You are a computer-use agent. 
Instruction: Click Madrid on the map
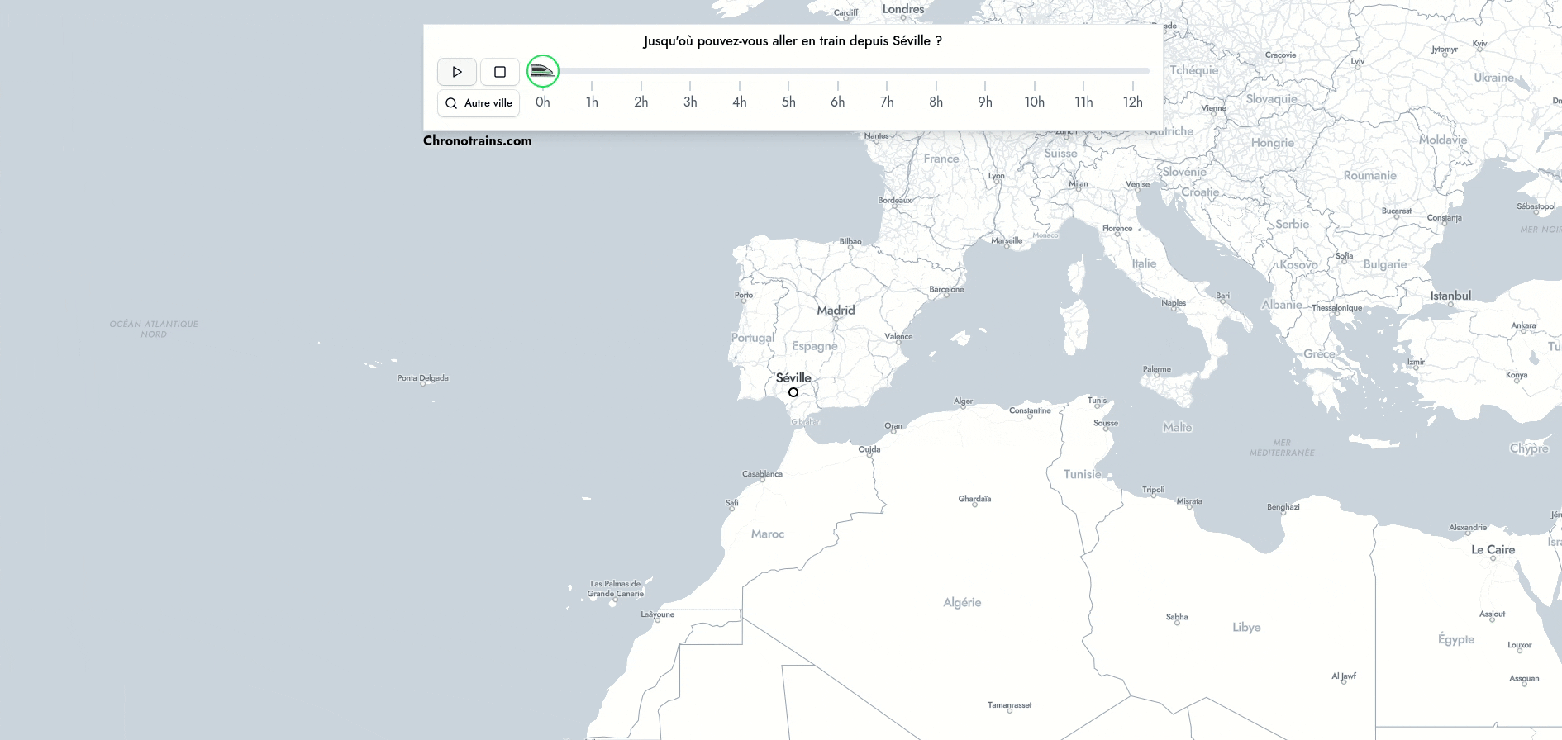(836, 311)
